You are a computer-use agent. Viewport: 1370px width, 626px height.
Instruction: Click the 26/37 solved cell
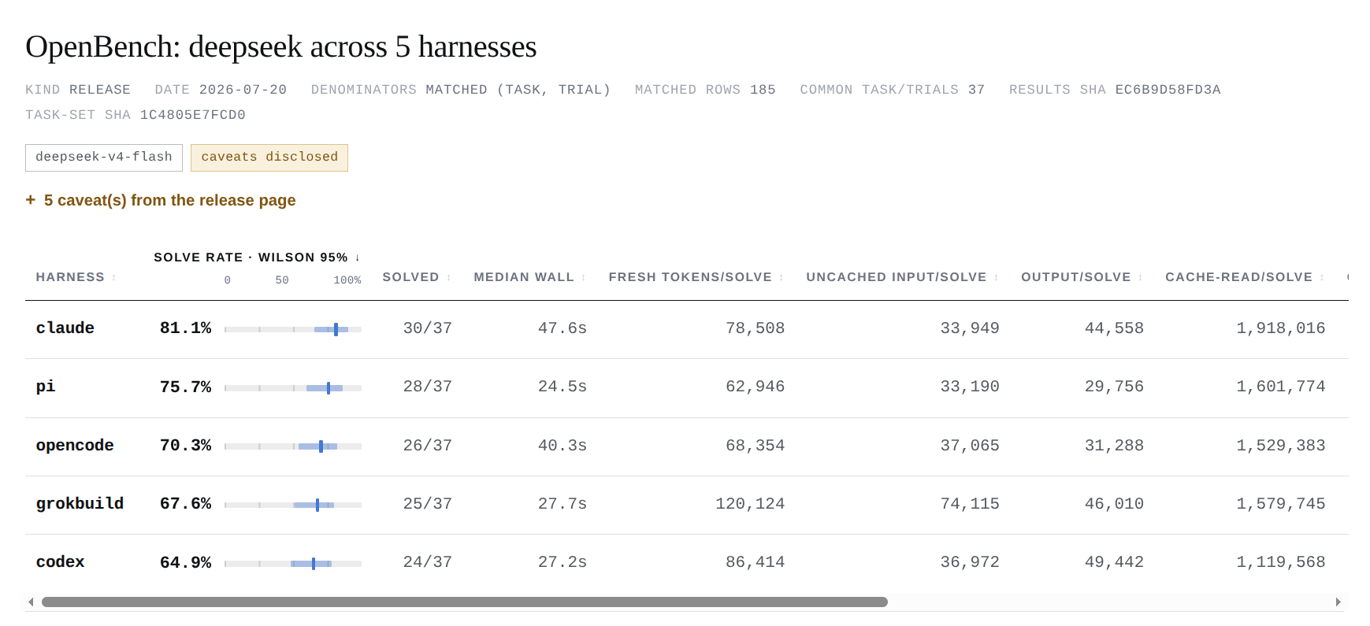pos(428,446)
